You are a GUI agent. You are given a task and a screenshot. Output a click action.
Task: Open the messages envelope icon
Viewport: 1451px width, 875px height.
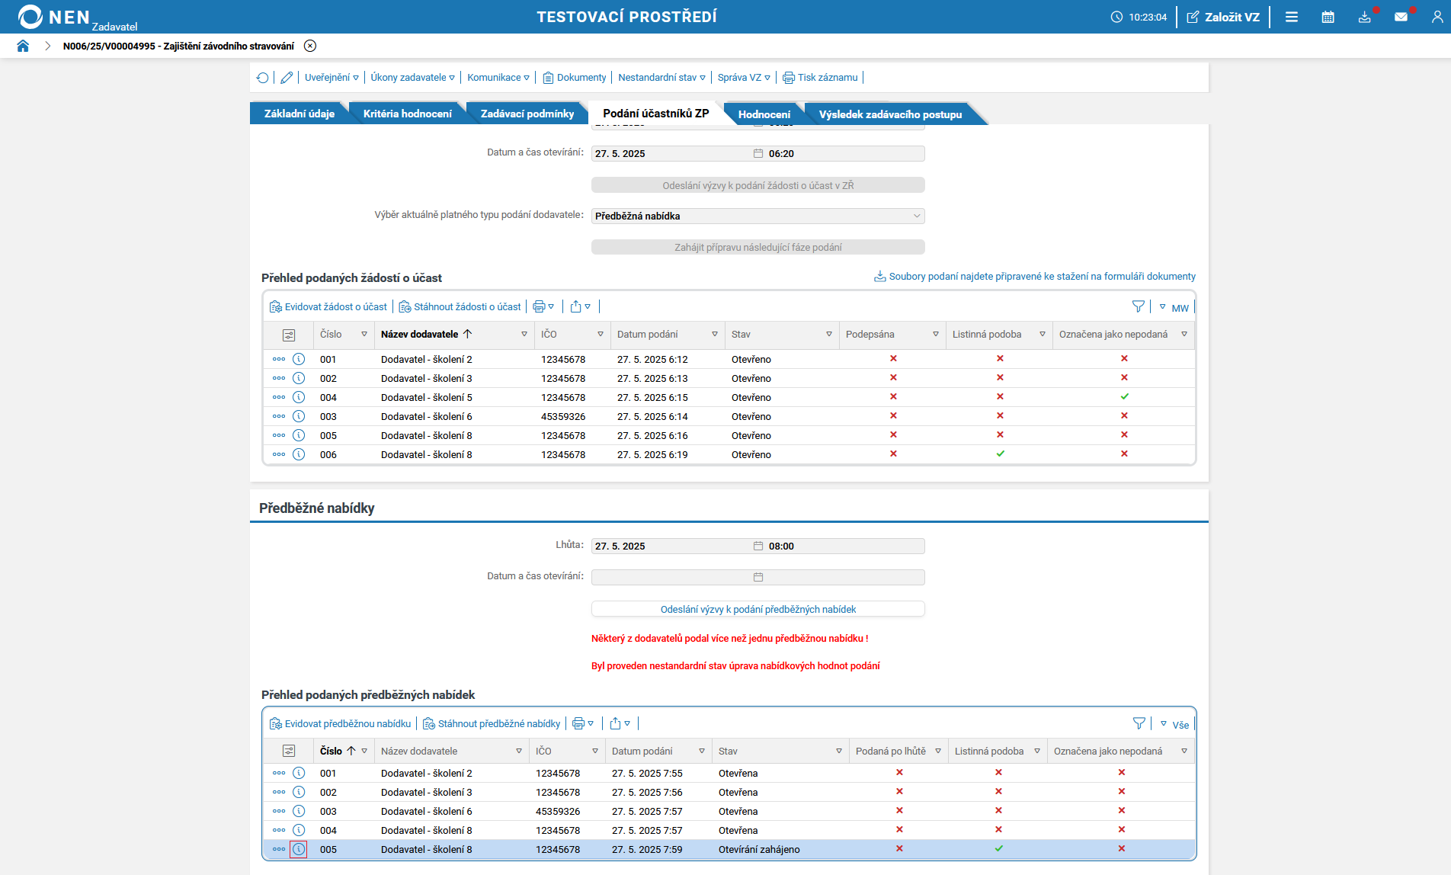[1401, 17]
